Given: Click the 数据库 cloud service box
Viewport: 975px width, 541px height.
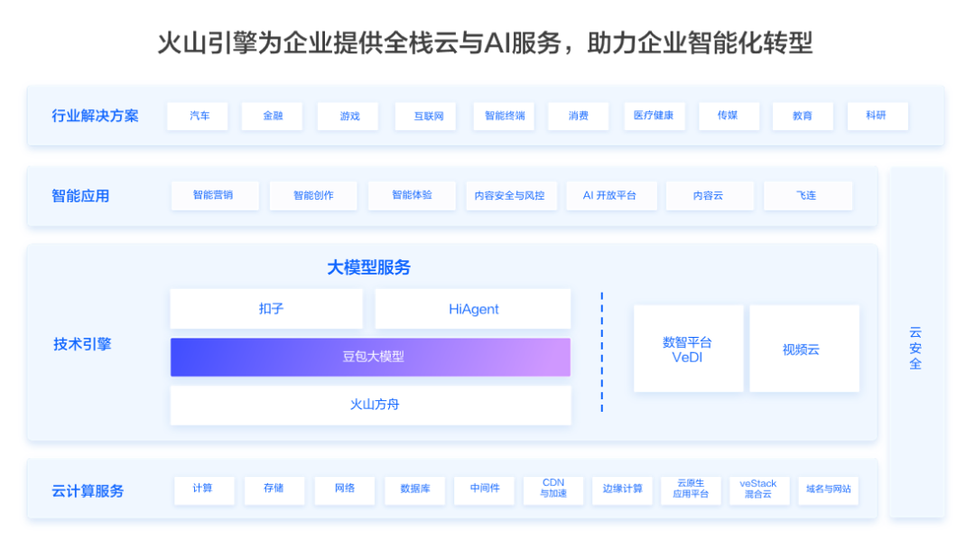Looking at the screenshot, I should point(414,490).
